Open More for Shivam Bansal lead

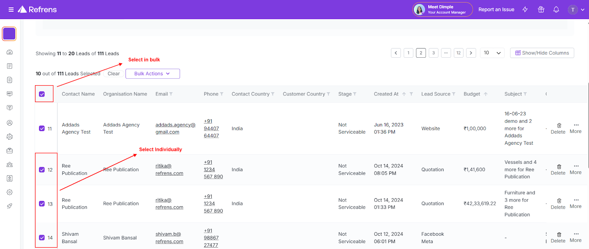(x=576, y=237)
